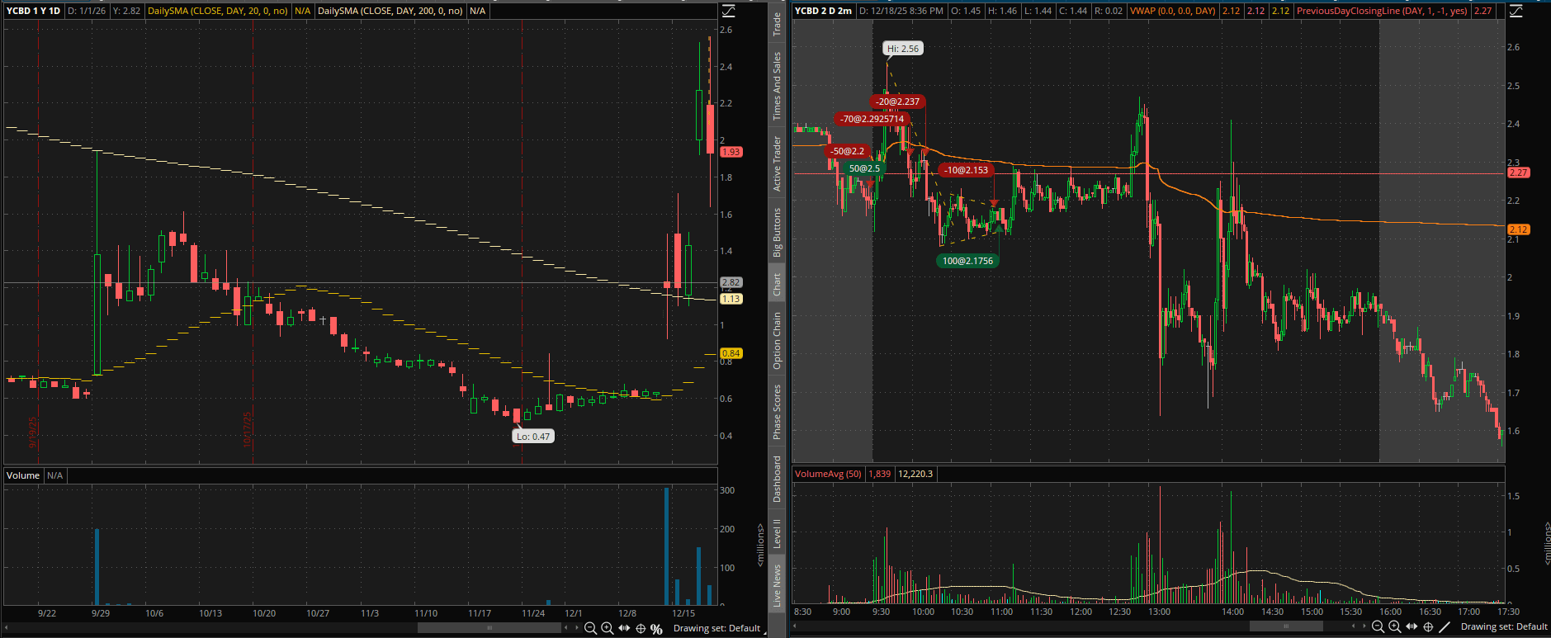Image resolution: width=1551 pixels, height=638 pixels.
Task: Click the -10@2.153 order bubble
Action: pyautogui.click(x=966, y=170)
